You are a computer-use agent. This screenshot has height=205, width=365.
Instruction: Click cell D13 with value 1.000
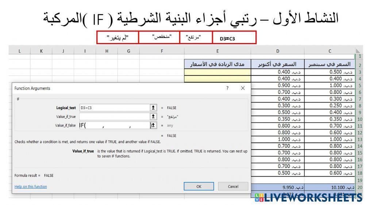click(x=277, y=139)
